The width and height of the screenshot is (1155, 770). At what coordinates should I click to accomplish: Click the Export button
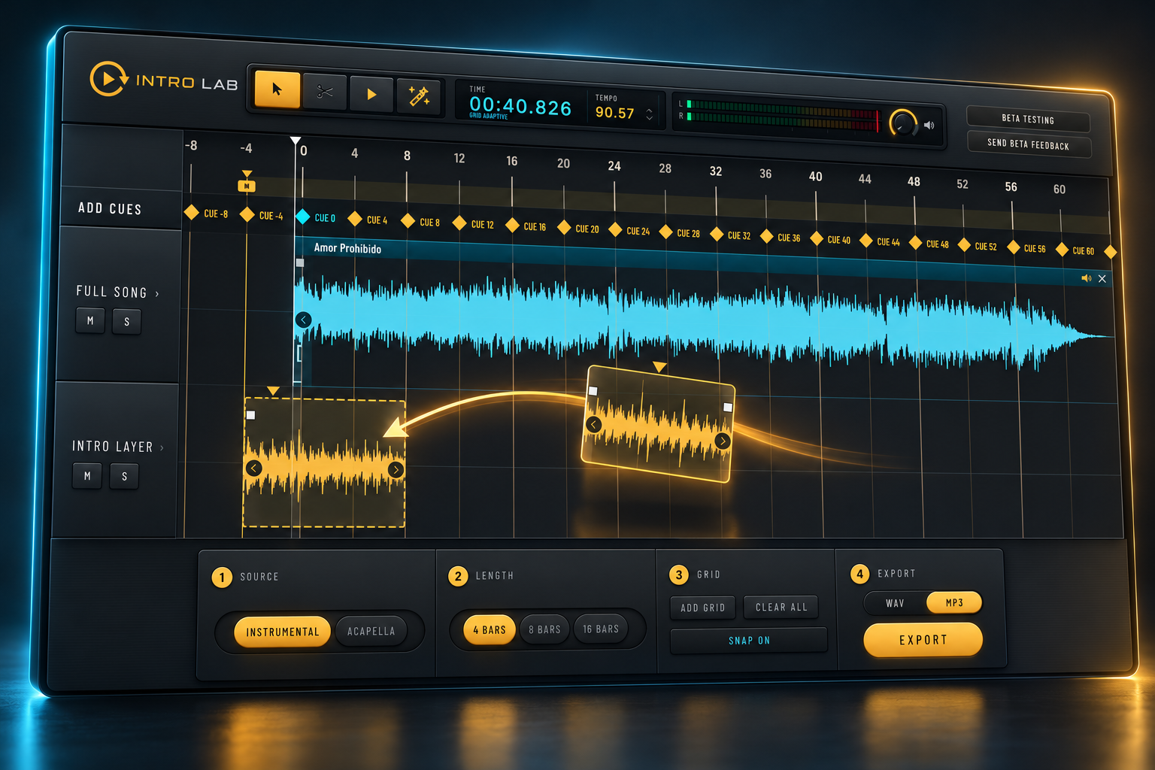coord(923,640)
